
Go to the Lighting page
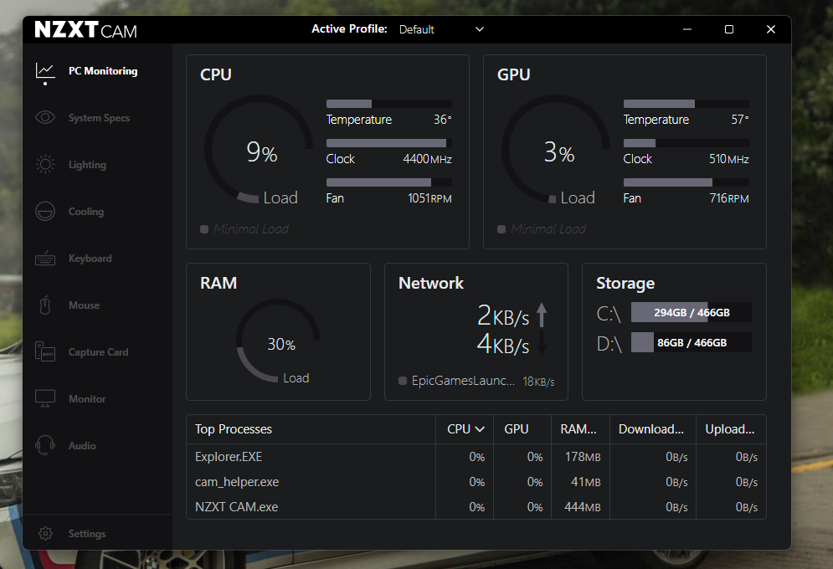pyautogui.click(x=87, y=165)
